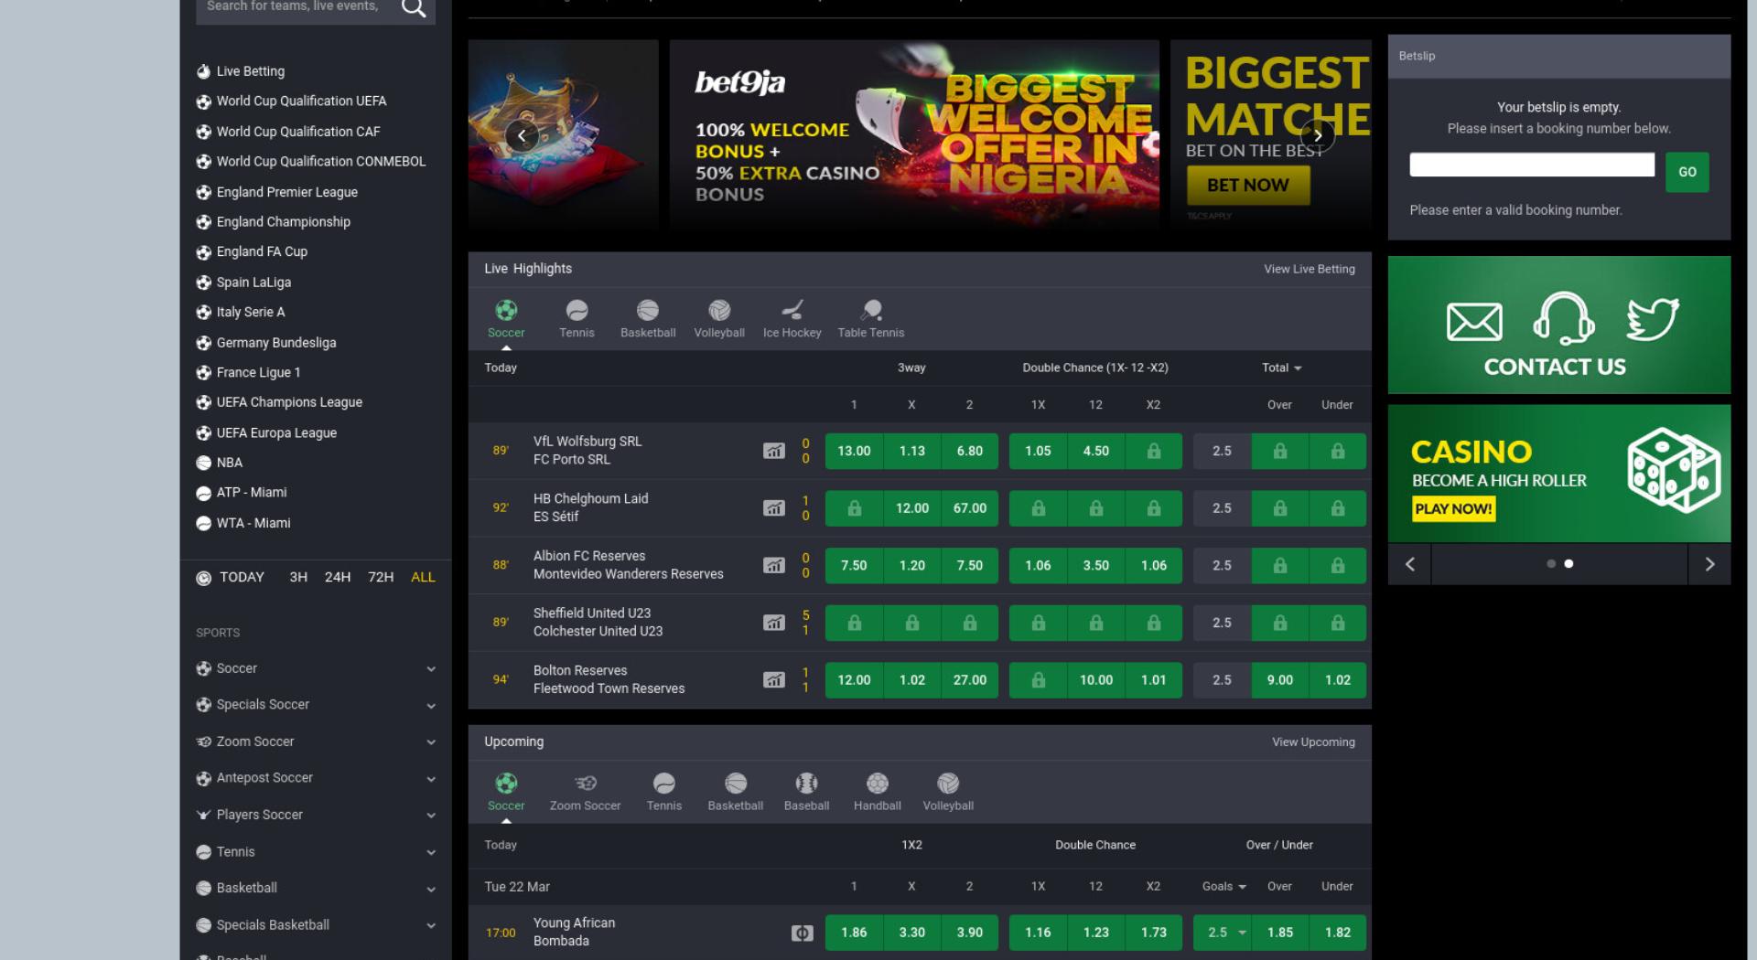Click the search magnifier icon

pos(414,7)
